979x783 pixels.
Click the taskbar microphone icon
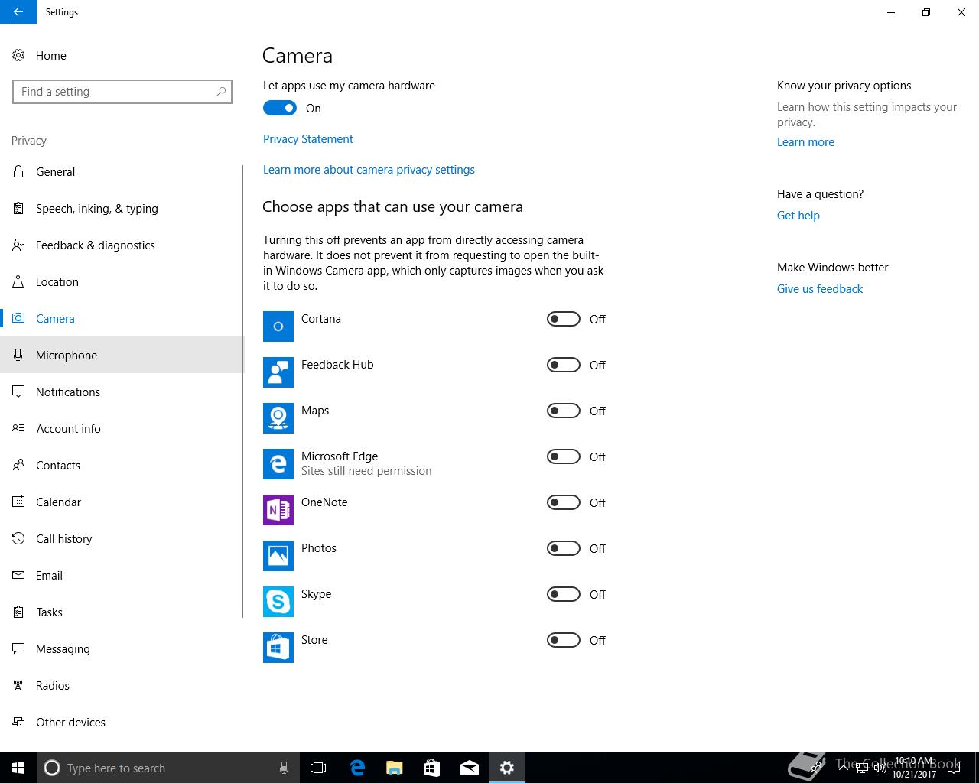pyautogui.click(x=284, y=768)
